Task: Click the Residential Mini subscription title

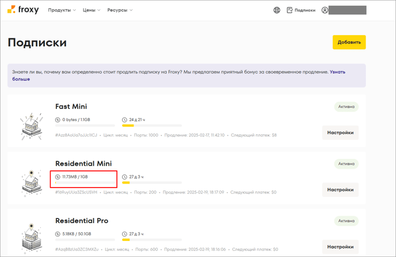Action: point(83,163)
